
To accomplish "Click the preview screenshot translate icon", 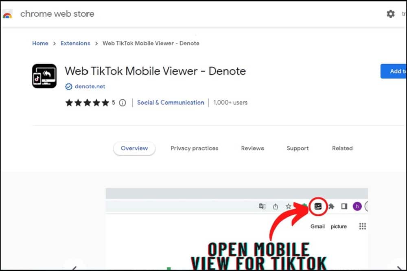I will point(262,206).
